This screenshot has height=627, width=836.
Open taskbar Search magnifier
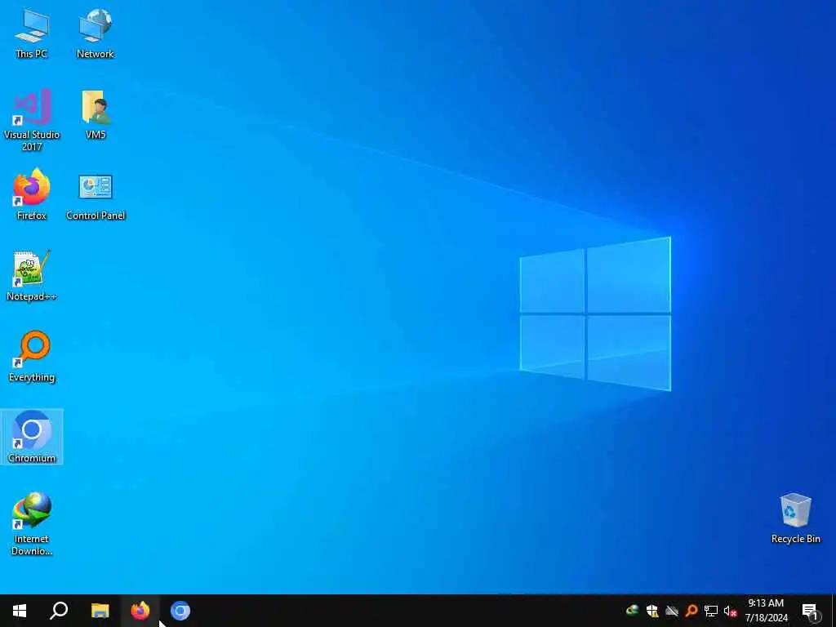(x=59, y=611)
